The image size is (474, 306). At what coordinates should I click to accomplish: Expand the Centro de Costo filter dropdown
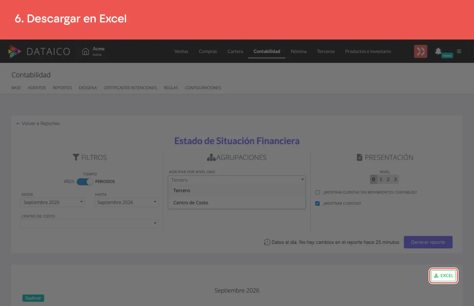pyautogui.click(x=89, y=223)
